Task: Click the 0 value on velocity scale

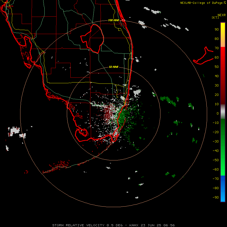Action: 218,113
